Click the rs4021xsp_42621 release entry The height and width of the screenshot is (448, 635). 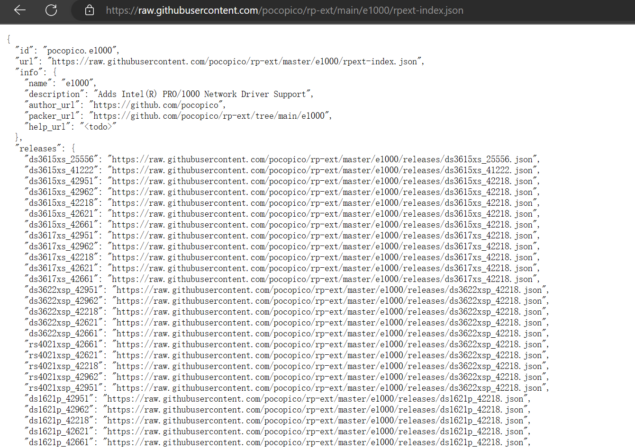[287, 355]
